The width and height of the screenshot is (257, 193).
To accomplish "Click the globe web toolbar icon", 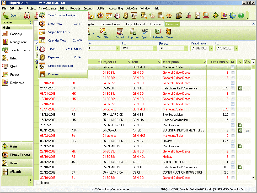I will [233, 16].
